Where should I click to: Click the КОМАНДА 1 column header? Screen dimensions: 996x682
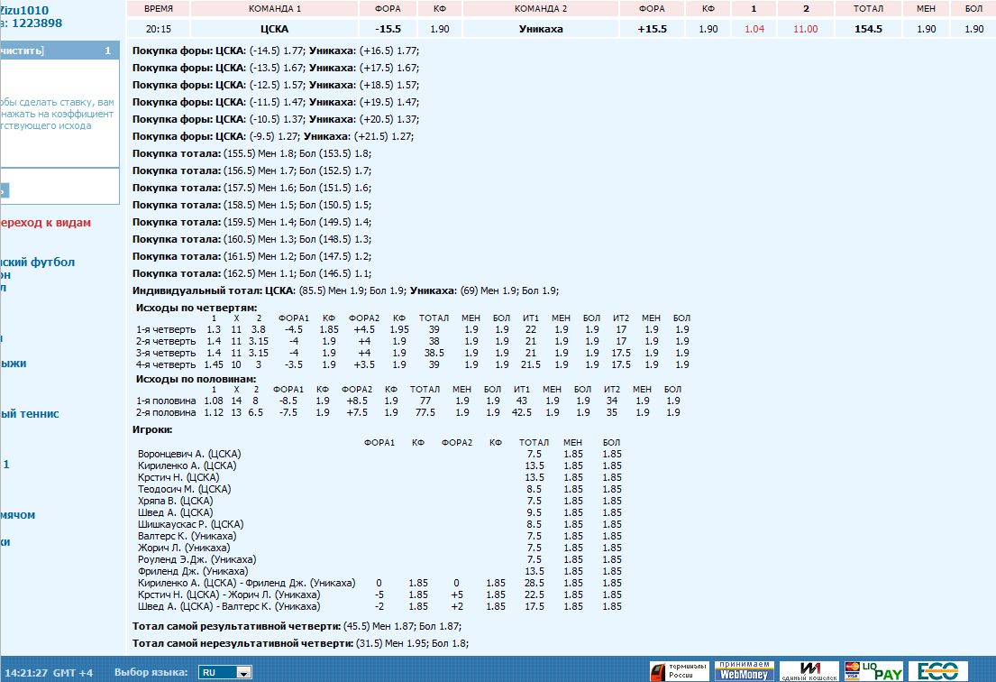point(274,8)
